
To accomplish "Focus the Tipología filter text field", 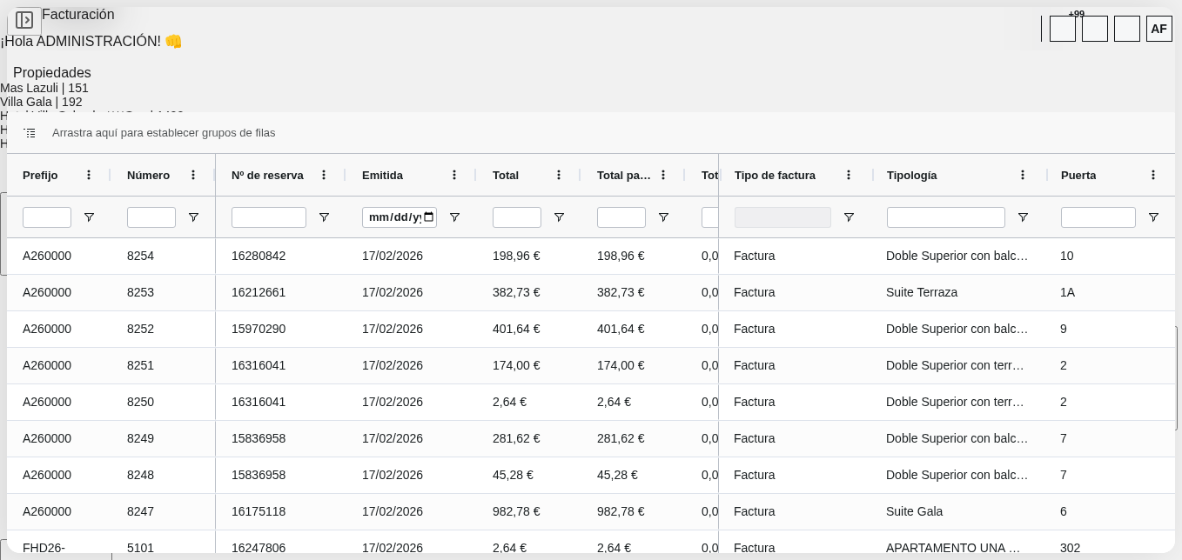I will point(945,217).
